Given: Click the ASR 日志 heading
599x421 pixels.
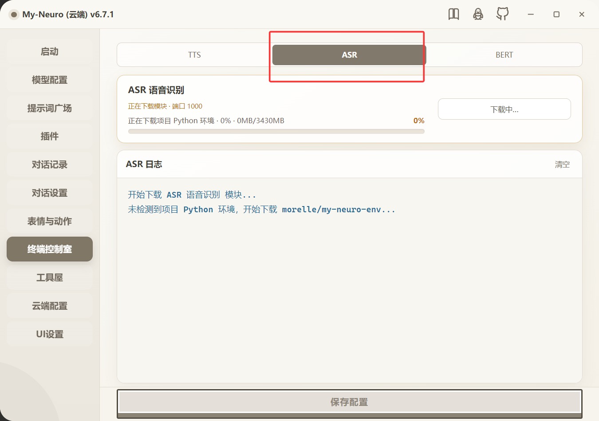Looking at the screenshot, I should click(144, 164).
